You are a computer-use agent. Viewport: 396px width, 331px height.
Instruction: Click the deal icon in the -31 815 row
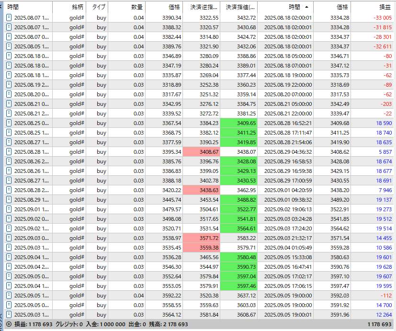click(x=9, y=27)
